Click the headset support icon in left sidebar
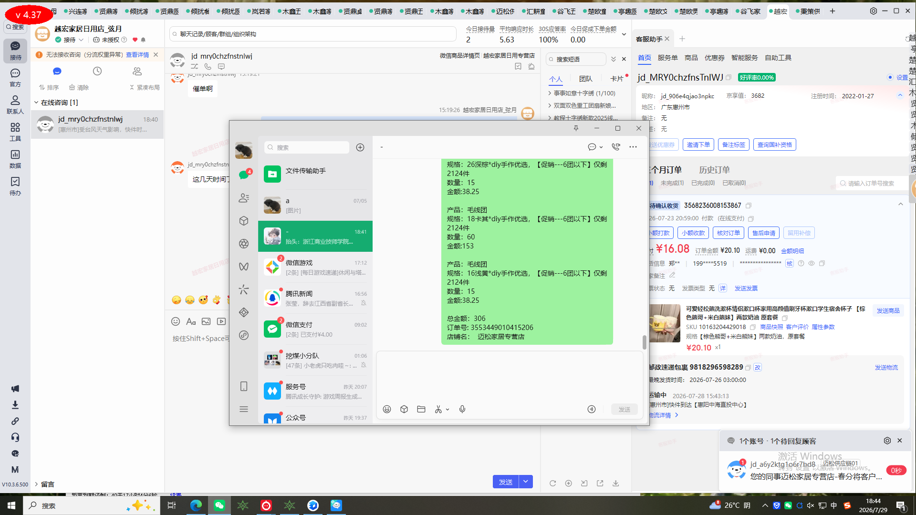The height and width of the screenshot is (515, 916). tap(15, 437)
